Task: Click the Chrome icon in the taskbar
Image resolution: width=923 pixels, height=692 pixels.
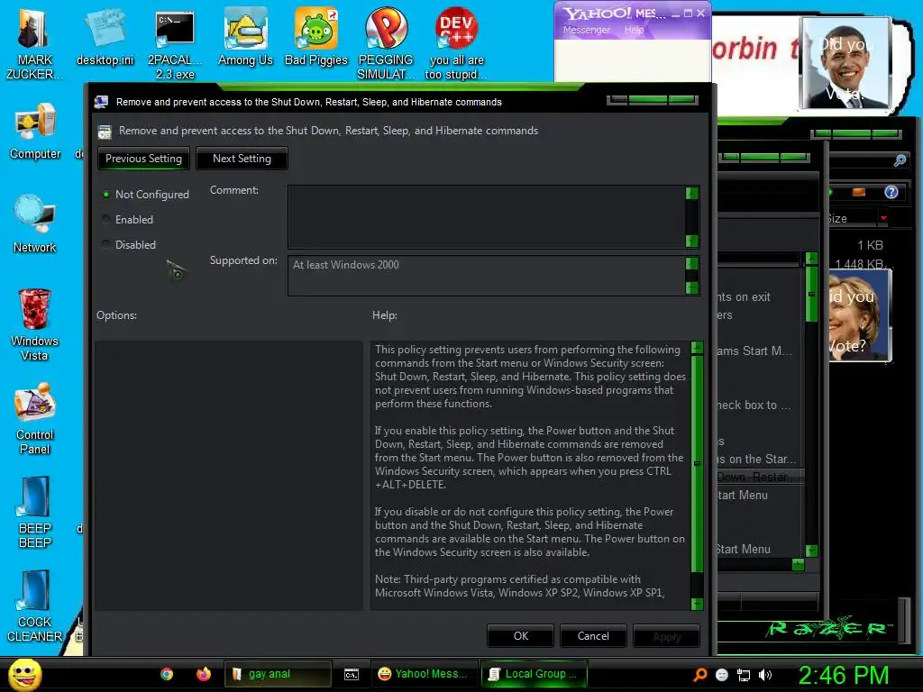Action: point(167,674)
